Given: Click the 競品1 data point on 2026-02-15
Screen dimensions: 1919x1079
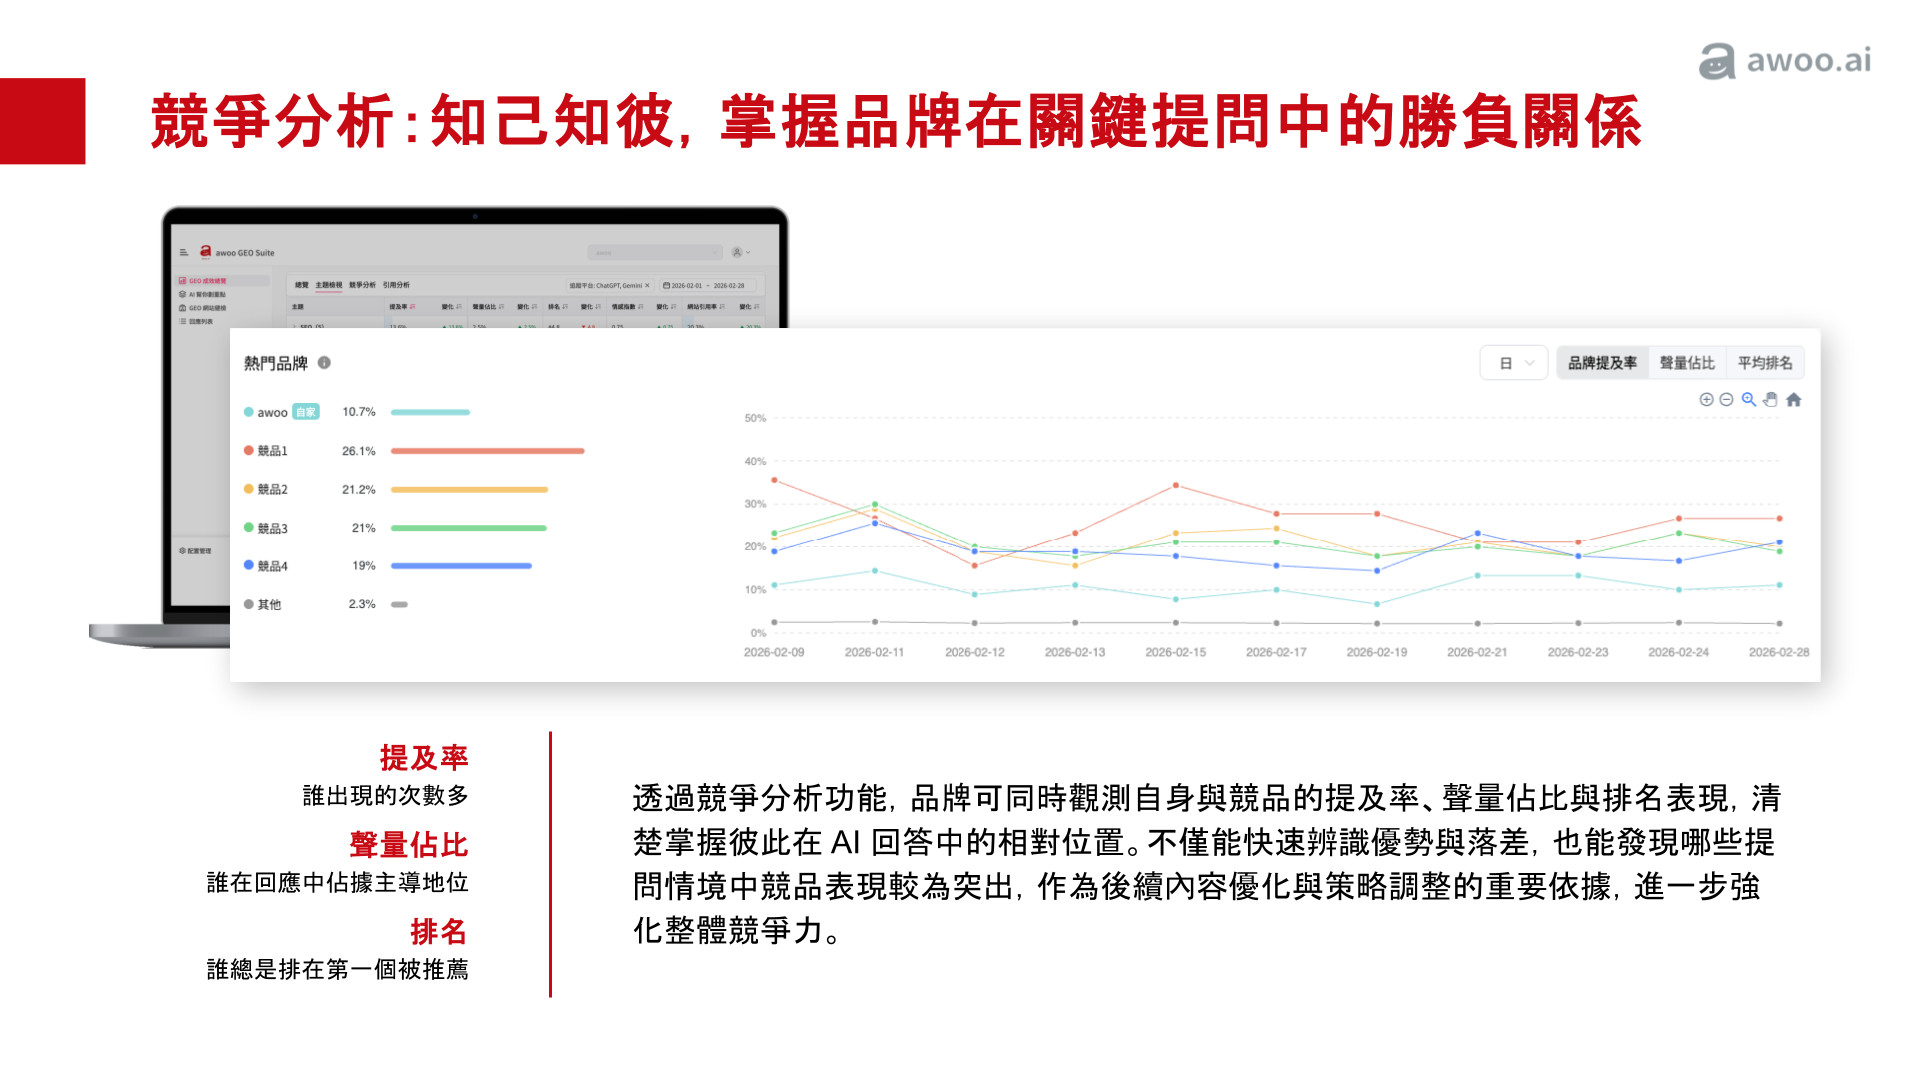Looking at the screenshot, I should 1176,485.
